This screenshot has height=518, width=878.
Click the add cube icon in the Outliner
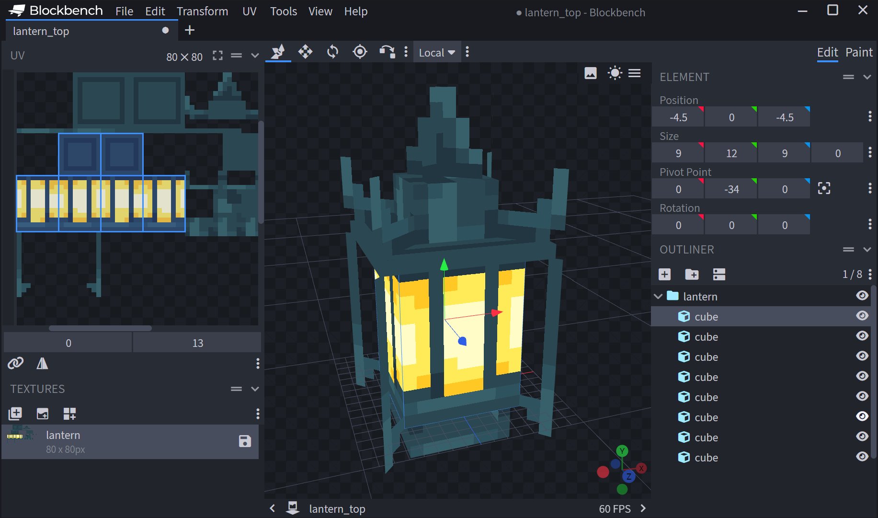coord(664,274)
